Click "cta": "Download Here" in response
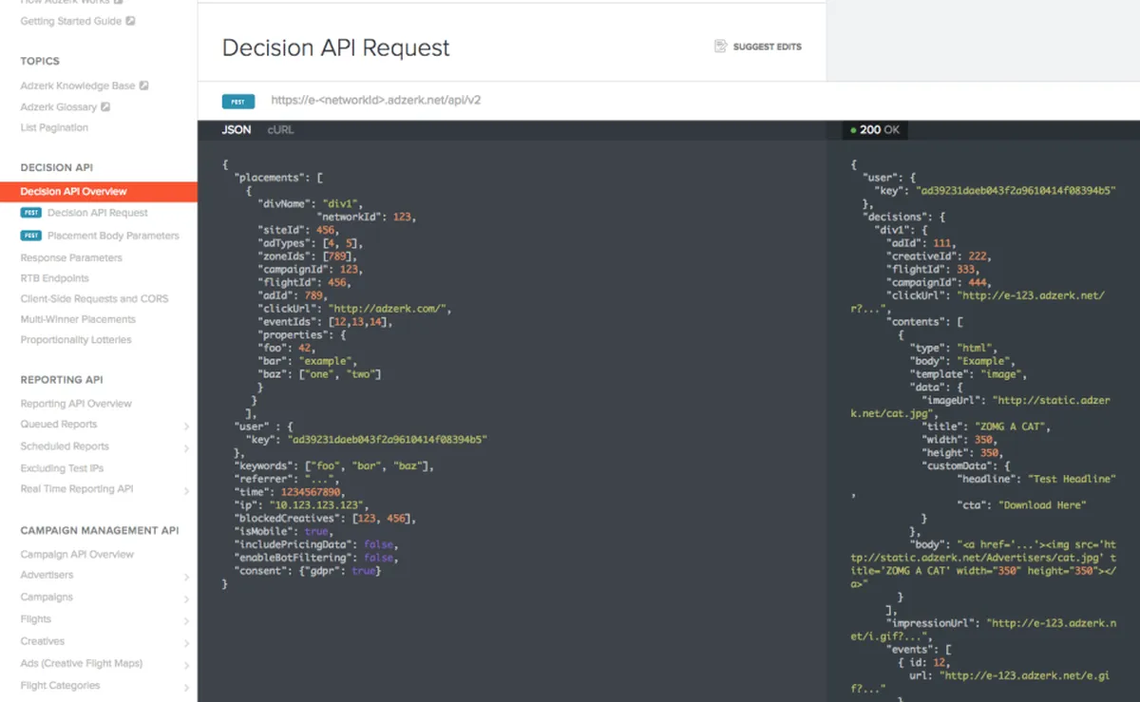 [1021, 505]
